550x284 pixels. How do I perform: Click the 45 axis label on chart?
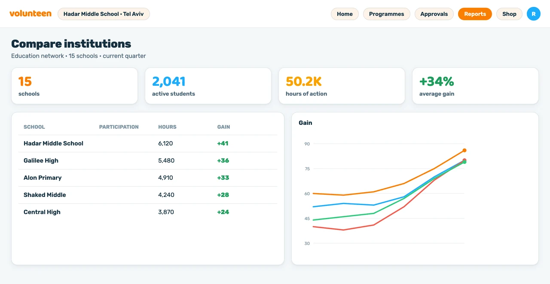coord(307,218)
